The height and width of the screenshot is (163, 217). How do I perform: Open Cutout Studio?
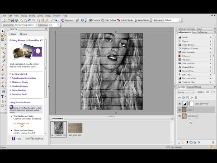point(125,20)
